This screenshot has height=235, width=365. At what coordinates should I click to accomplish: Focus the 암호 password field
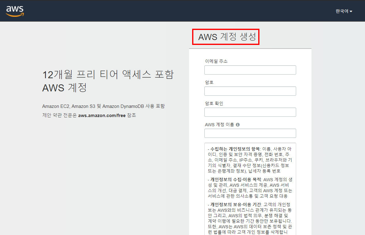pyautogui.click(x=250, y=91)
